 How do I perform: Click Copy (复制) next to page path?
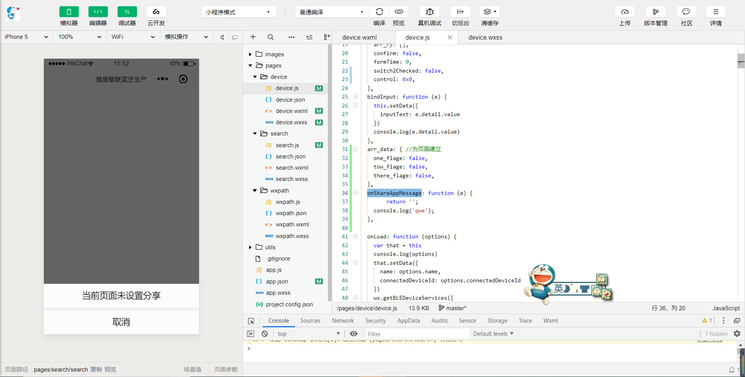[x=96, y=370]
